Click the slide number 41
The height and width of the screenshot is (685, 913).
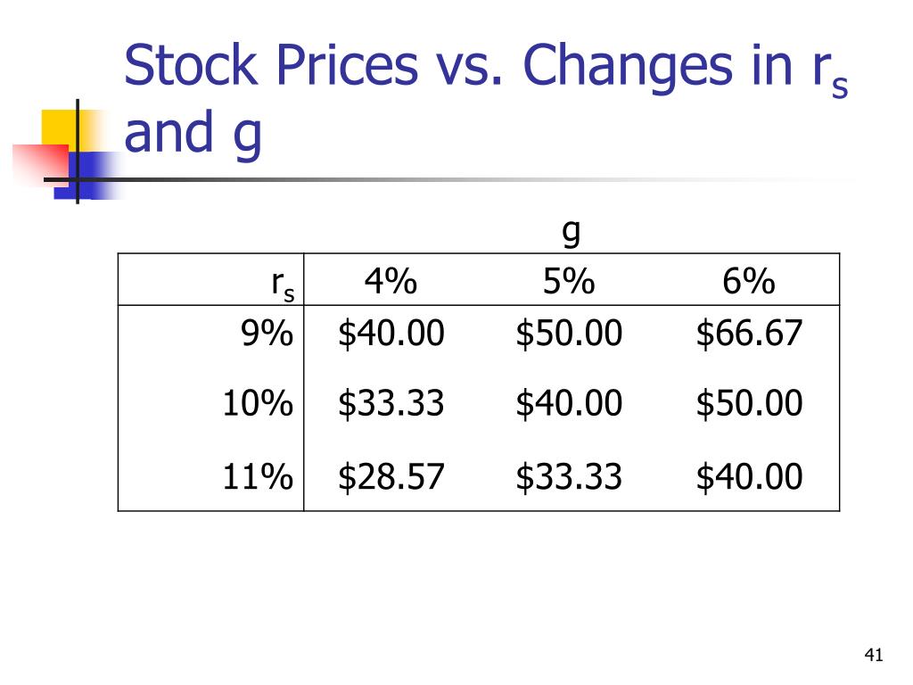[874, 655]
